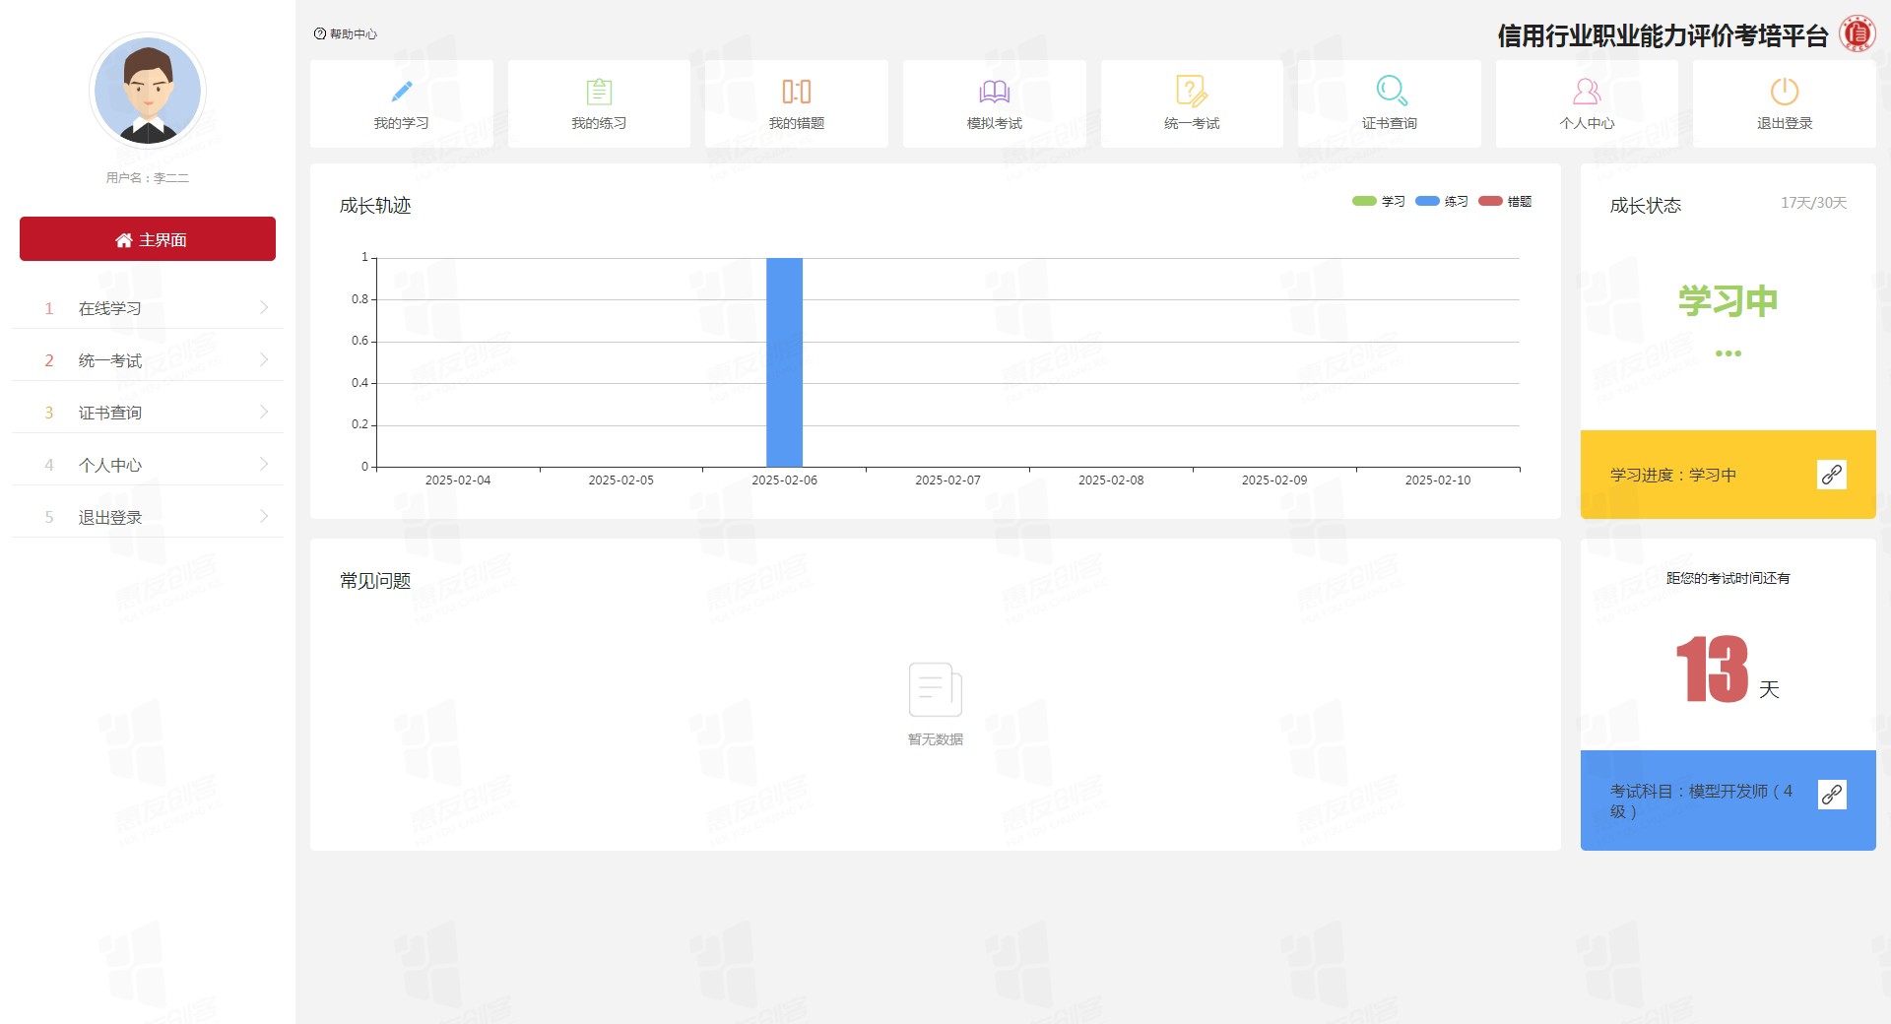
Task: Expand 统一考试 sidebar chevron arrow
Action: coord(264,360)
